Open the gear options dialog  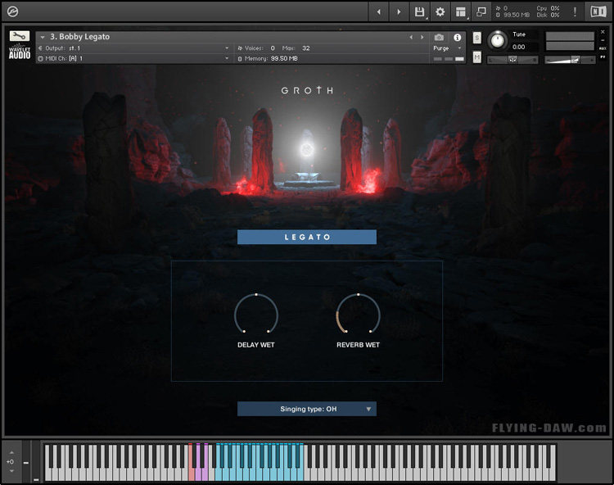pyautogui.click(x=440, y=12)
